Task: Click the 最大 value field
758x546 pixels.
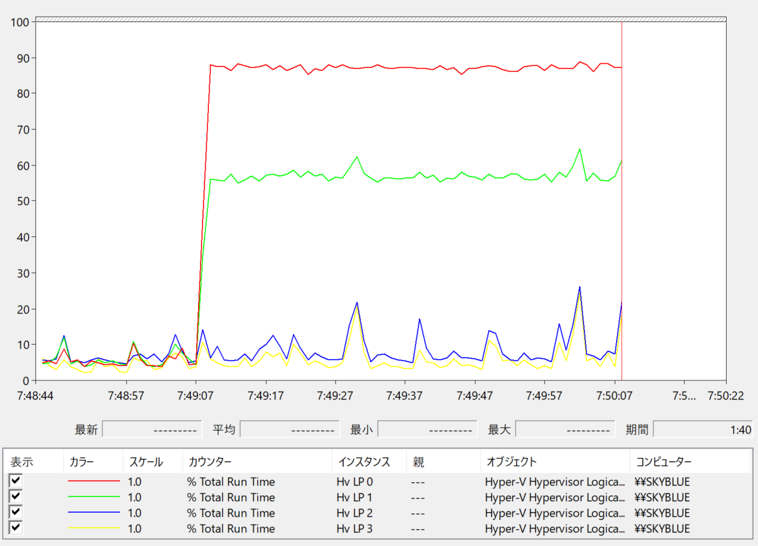Action: tap(565, 429)
